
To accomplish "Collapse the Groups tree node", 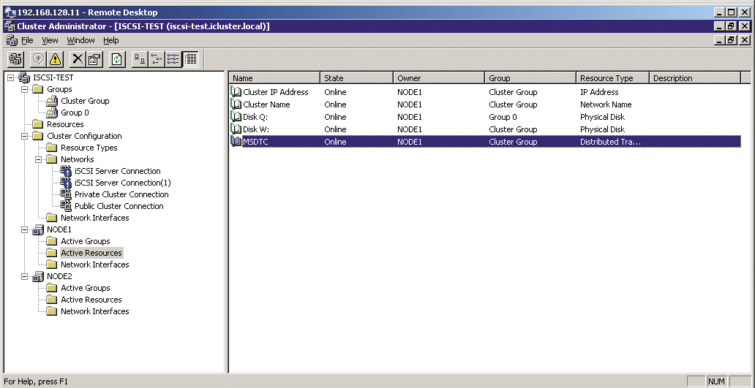I will [x=24, y=89].
